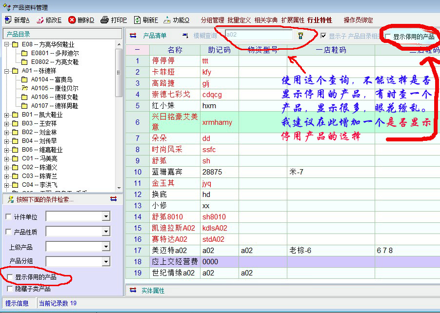440x313 pixels.
Task: Click the 操作员绑定 button
Action: point(358,20)
